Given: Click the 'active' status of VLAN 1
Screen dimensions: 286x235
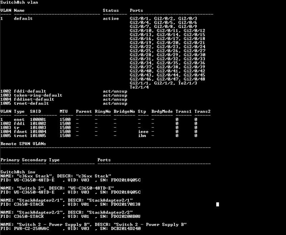Looking at the screenshot, I should pos(111,19).
